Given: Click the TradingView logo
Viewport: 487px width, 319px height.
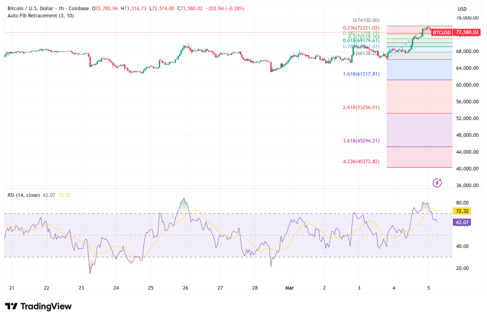Looking at the screenshot, I should click(38, 306).
